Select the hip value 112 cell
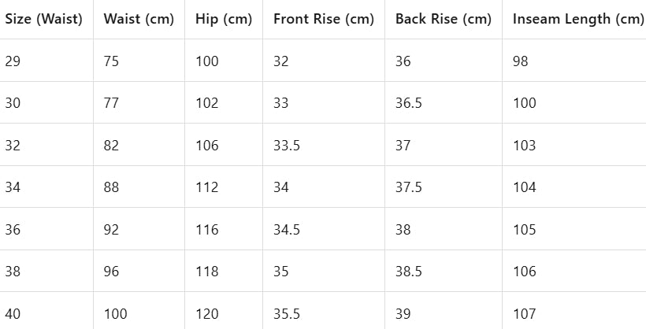The image size is (646, 329). 207,187
